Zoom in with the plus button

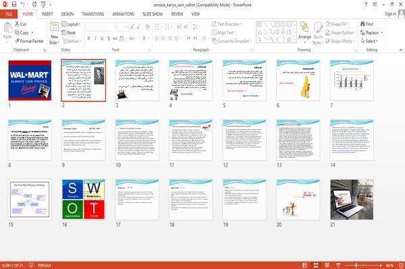(x=381, y=265)
